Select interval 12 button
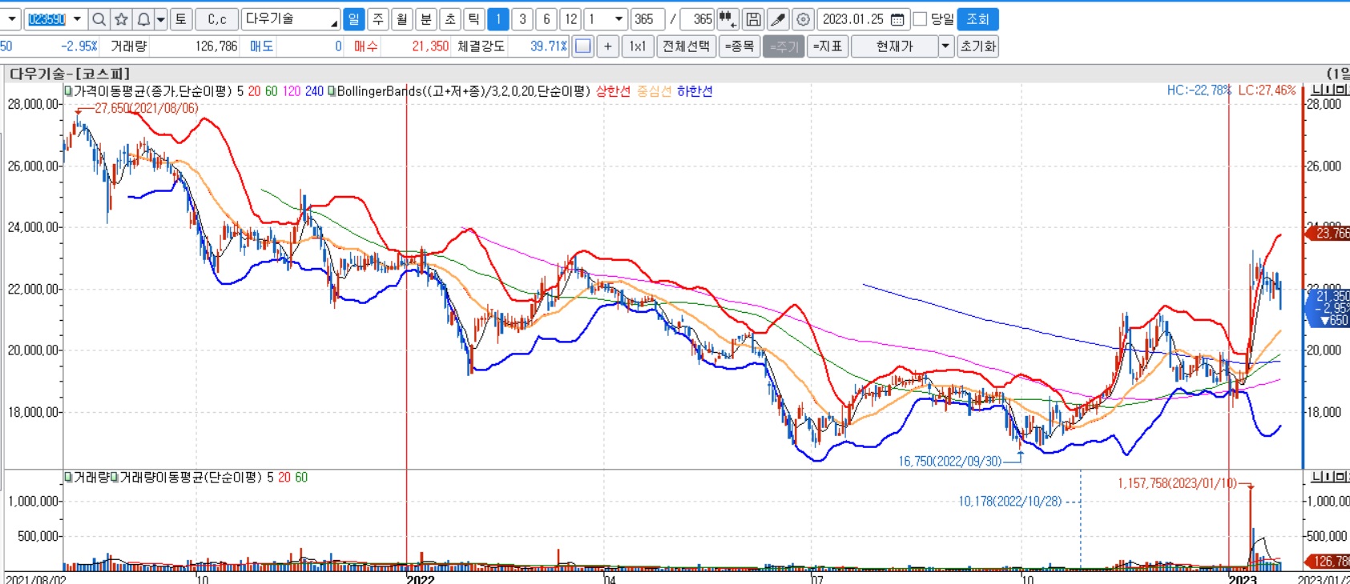Screen dimensions: 1350x584 tap(570, 19)
